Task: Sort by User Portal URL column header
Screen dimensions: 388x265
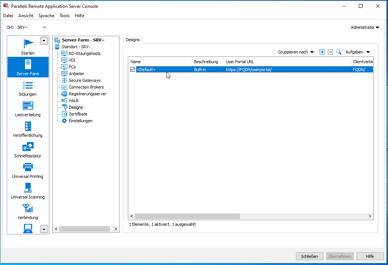Action: [287, 62]
